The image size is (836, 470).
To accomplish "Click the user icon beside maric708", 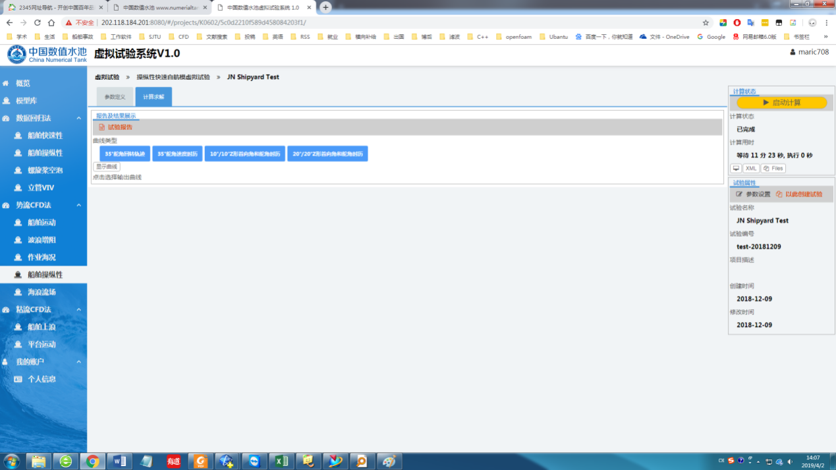I will (x=793, y=52).
